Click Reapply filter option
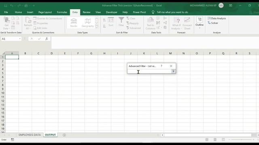 tap(132, 23)
